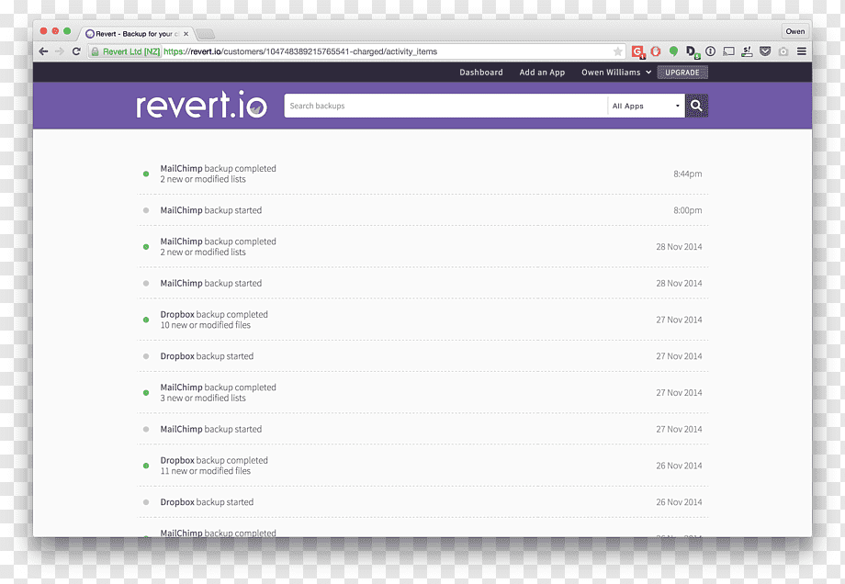
Task: Open the Owen profile button
Action: [x=794, y=31]
